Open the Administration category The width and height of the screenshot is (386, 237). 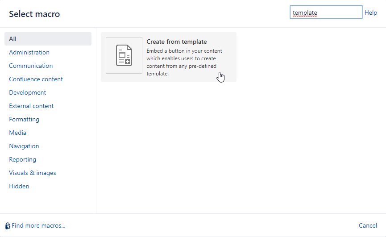29,52
